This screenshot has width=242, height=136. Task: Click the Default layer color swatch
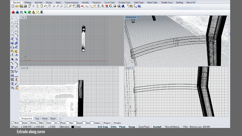[x=73, y=127]
